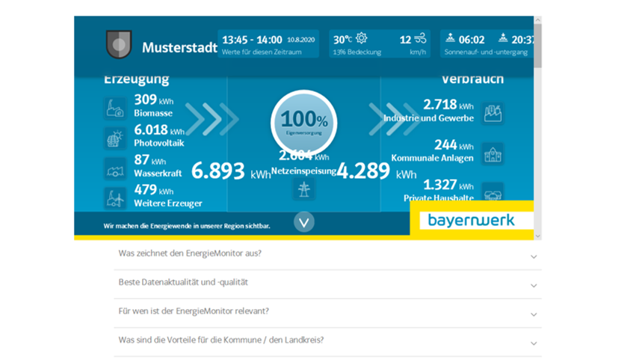Click the sunset icon next to 20:37
Screen dimensions: 621x360
coord(503,37)
